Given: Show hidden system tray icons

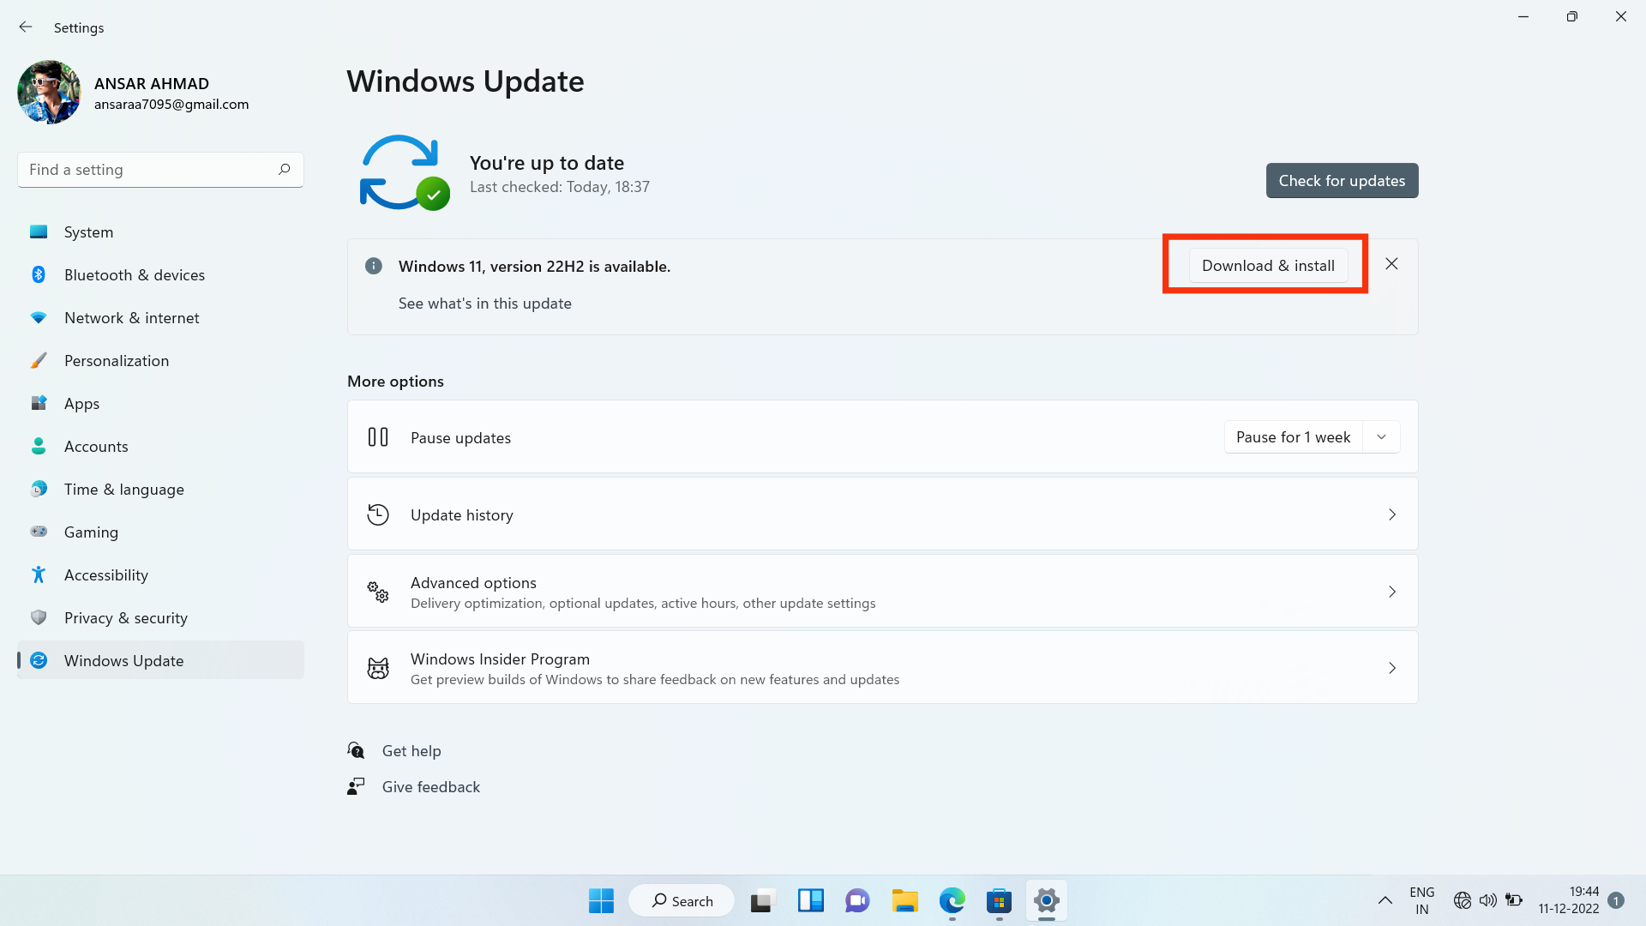Looking at the screenshot, I should coord(1385,900).
